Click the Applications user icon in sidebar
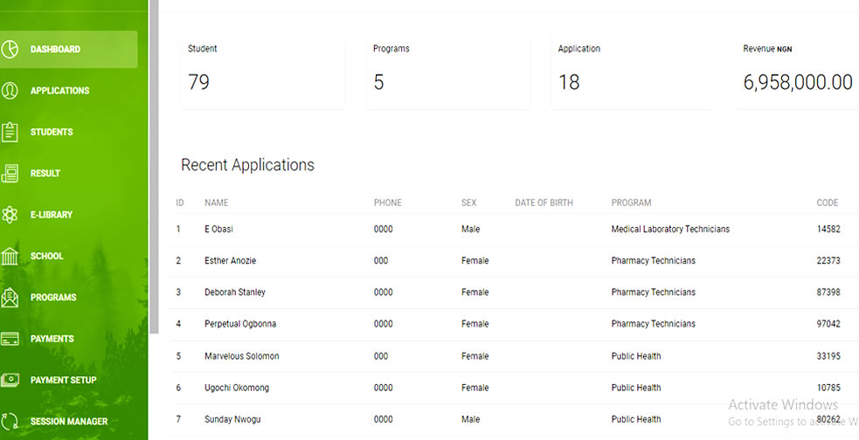Screen dimensions: 859x440 click(10, 91)
